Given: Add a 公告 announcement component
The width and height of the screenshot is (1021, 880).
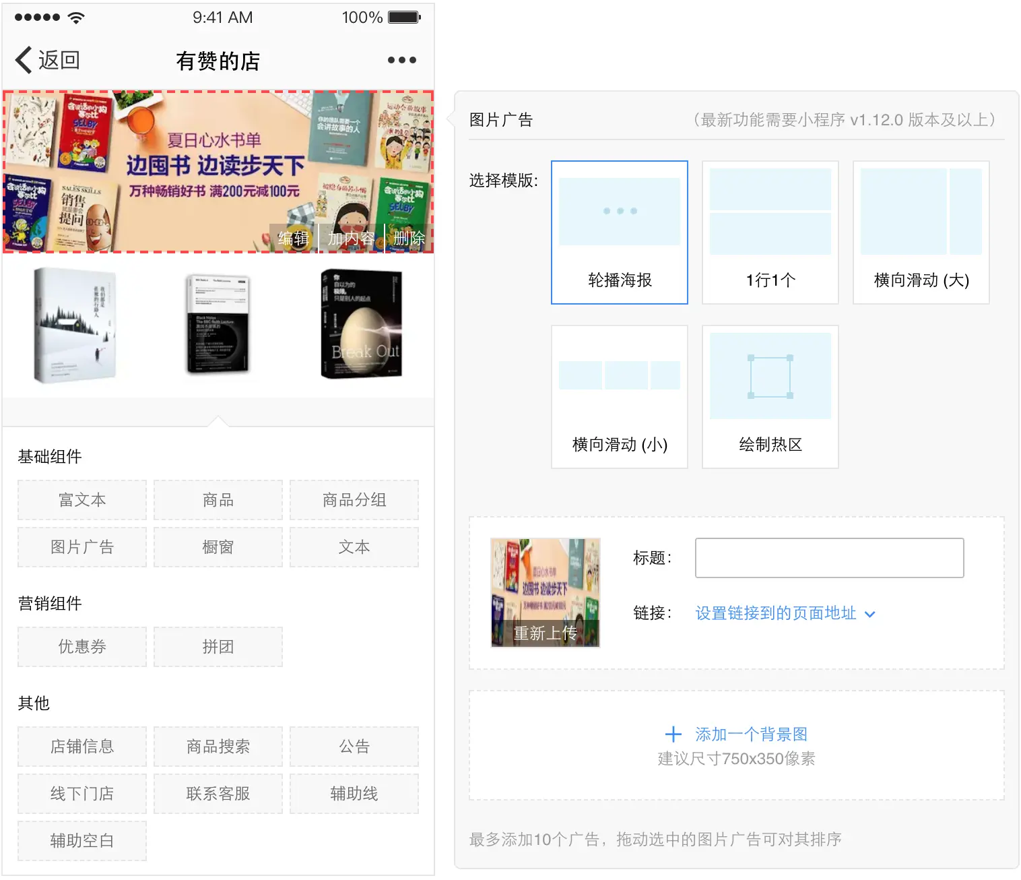Looking at the screenshot, I should pyautogui.click(x=354, y=747).
